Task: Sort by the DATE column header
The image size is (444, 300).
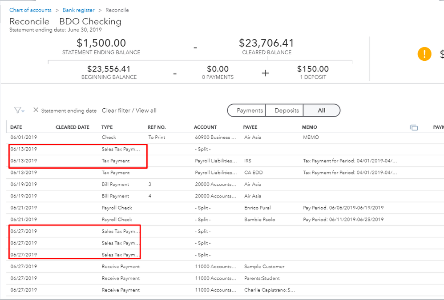Action: coord(16,127)
